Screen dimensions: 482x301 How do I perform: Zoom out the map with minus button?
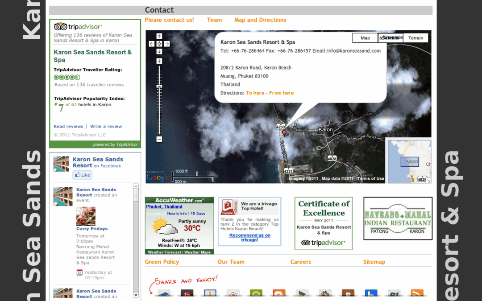tap(159, 139)
